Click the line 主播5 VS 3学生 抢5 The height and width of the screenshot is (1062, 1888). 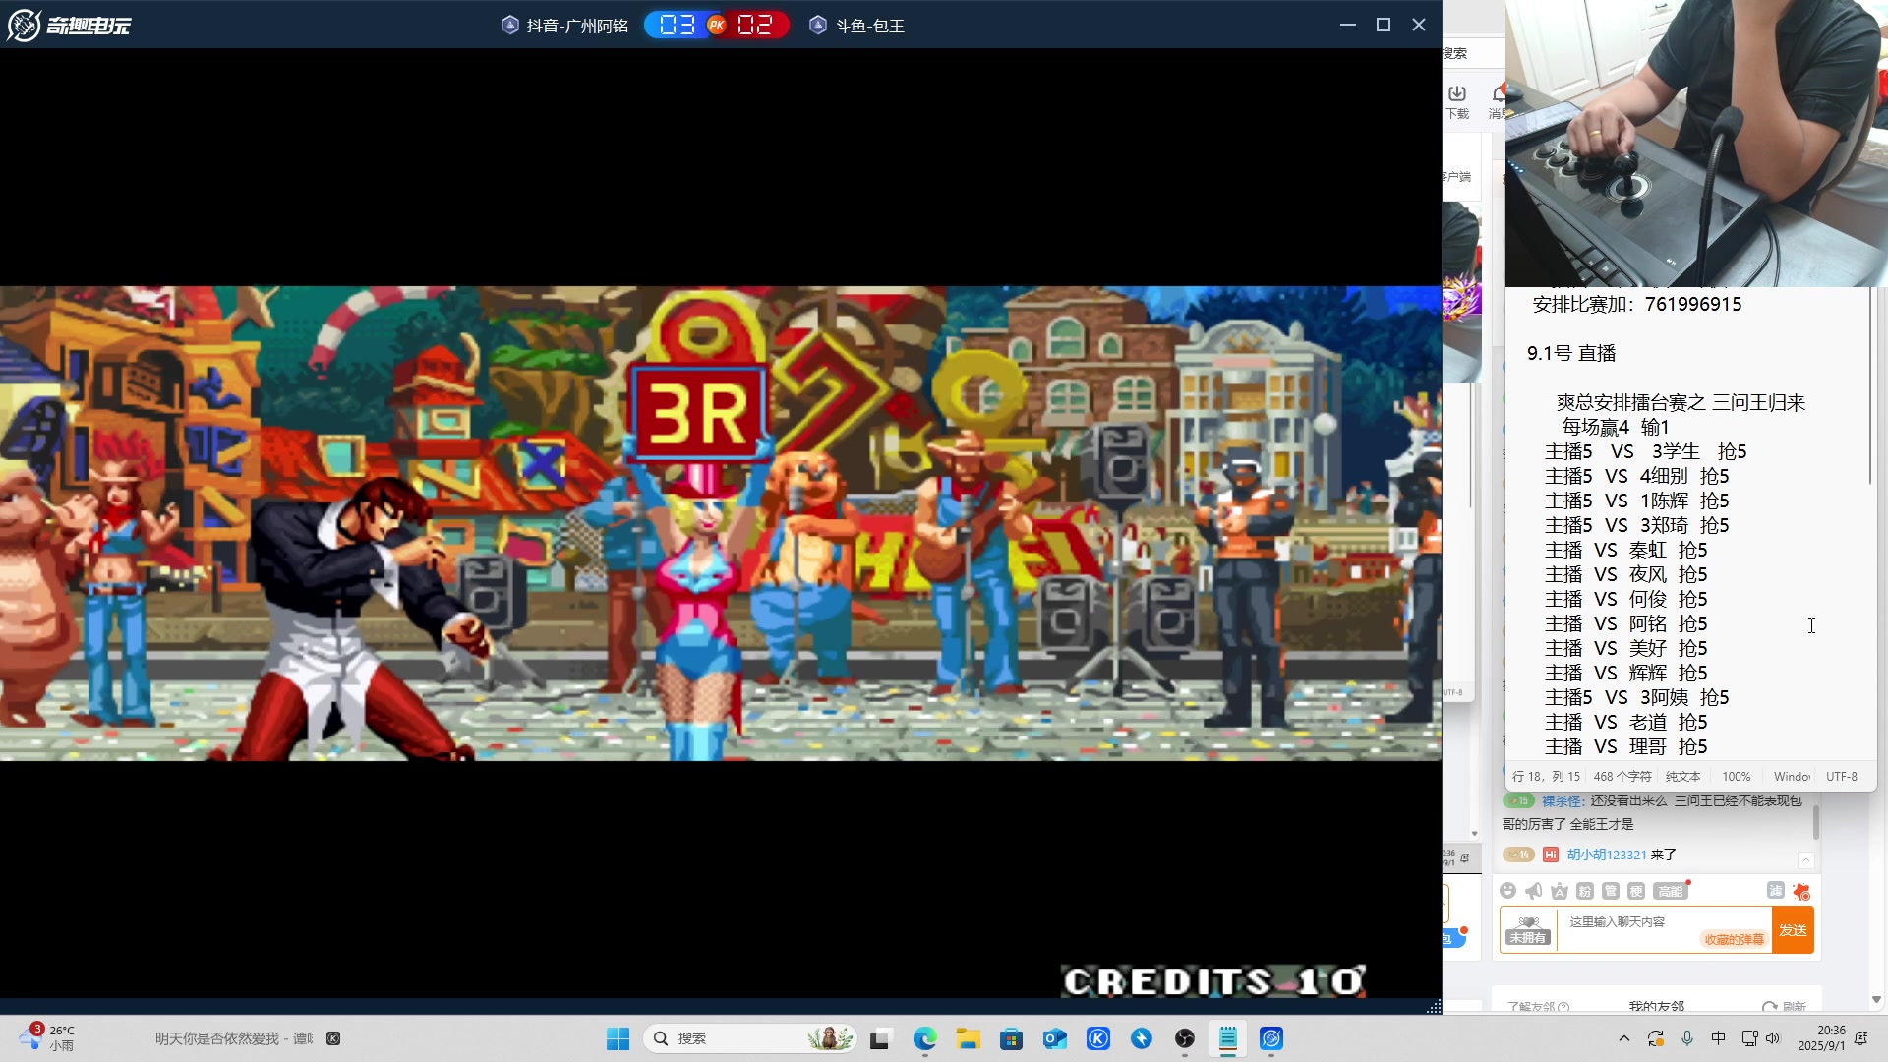[x=1645, y=451]
